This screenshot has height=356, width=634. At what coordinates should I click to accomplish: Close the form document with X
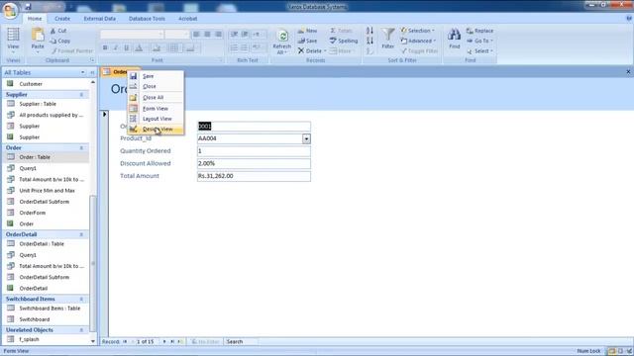(x=628, y=72)
